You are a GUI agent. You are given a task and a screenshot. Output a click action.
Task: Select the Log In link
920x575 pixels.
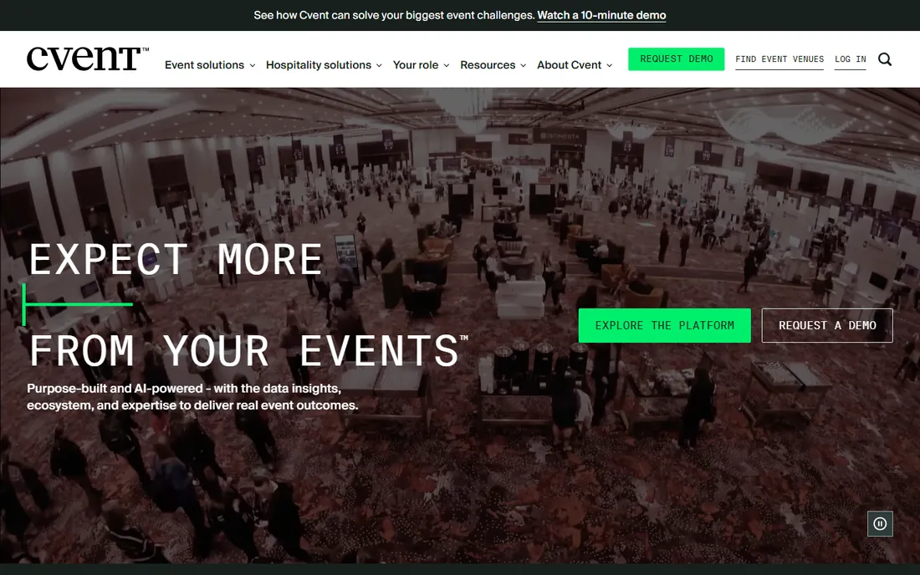tap(851, 59)
